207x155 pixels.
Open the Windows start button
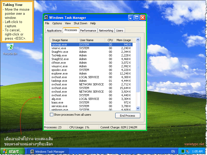(12, 151)
